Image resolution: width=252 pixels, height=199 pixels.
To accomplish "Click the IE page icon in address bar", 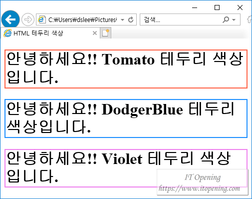I will point(42,19).
